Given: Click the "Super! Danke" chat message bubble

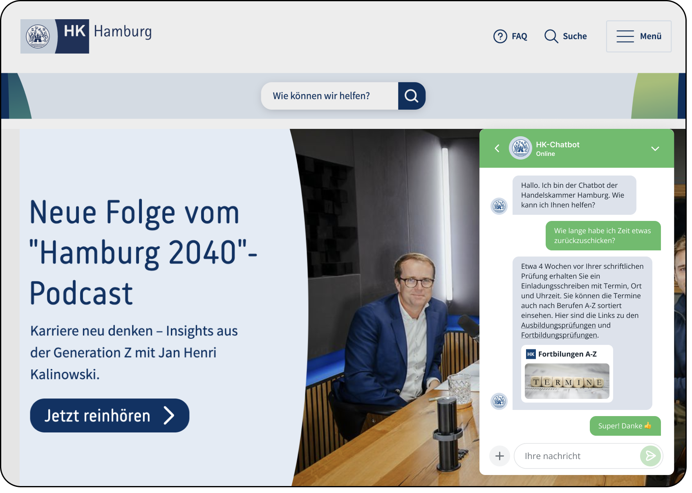Looking at the screenshot, I should pyautogui.click(x=625, y=426).
